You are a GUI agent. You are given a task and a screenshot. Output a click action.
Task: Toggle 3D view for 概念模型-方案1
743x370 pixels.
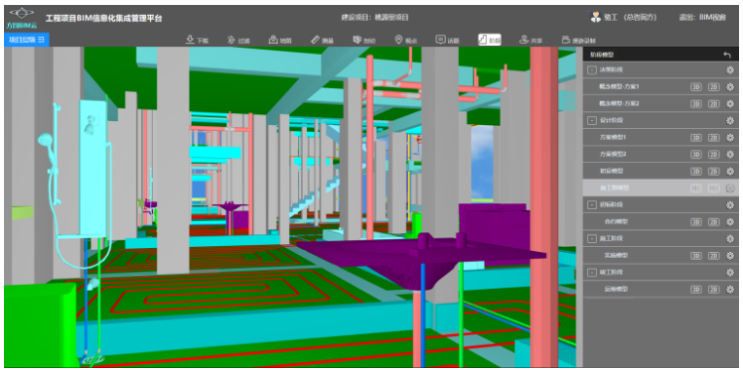click(x=695, y=87)
